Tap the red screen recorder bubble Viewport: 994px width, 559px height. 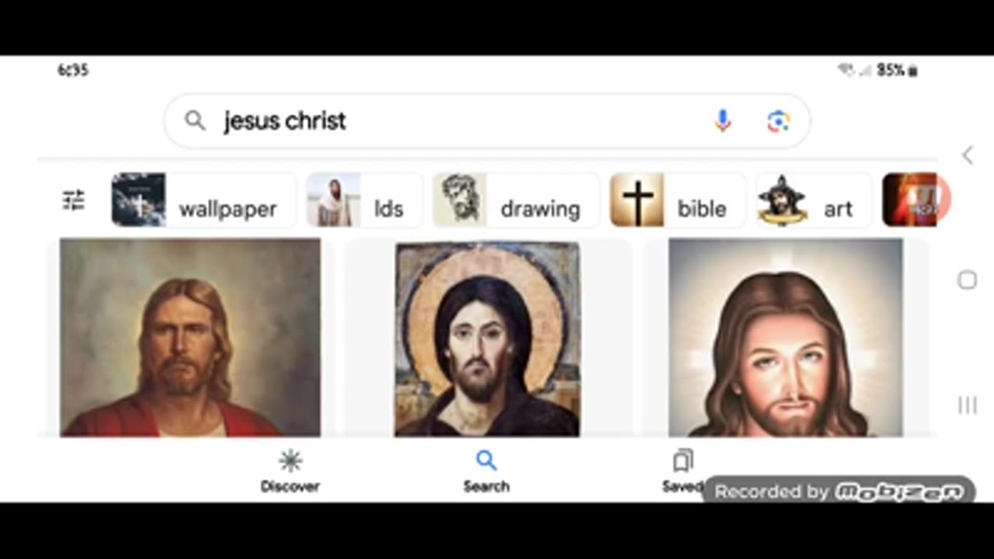tap(930, 198)
